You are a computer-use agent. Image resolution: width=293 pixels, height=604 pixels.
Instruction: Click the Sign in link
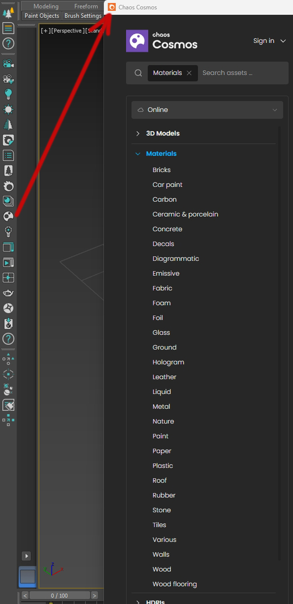264,41
